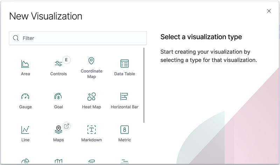The image size is (280, 165).
Task: Click the "Select a visualization type" heading
Action: point(201,37)
